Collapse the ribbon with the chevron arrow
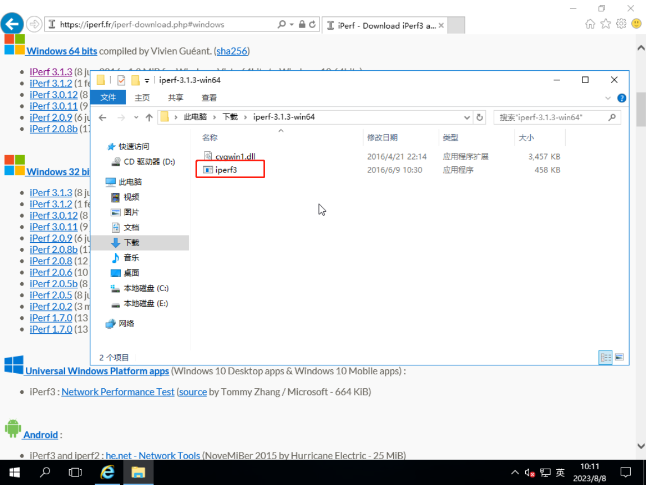 608,97
